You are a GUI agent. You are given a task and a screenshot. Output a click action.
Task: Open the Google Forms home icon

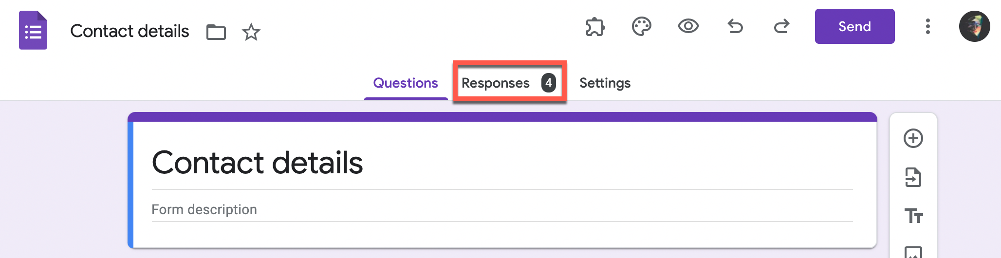pyautogui.click(x=33, y=30)
